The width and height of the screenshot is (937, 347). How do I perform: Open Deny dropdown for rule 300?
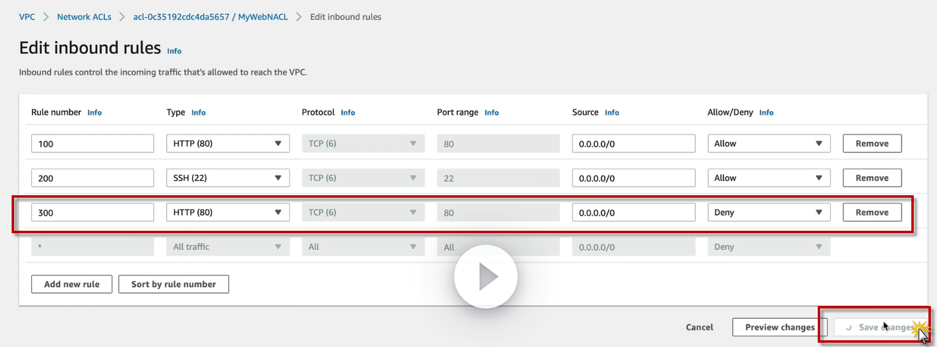pos(768,212)
